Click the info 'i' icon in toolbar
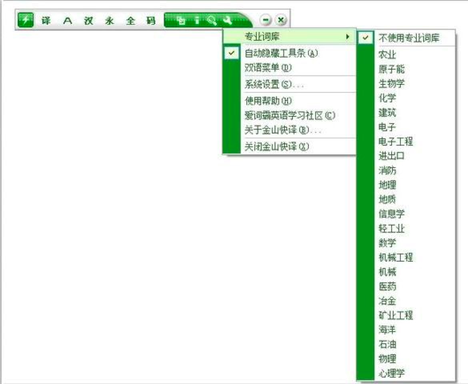468x384 pixels. point(197,20)
